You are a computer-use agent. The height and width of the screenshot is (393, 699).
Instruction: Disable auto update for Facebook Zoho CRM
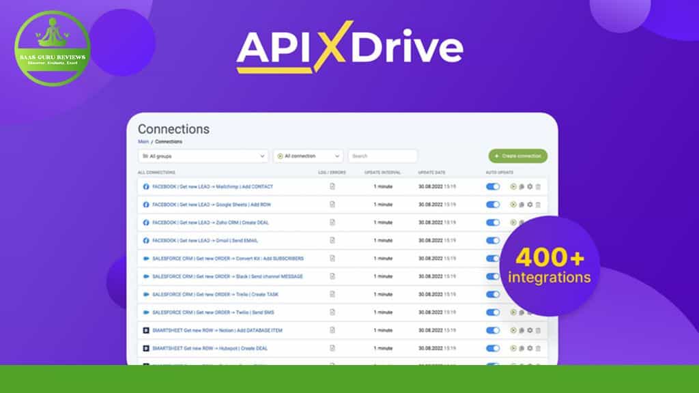pyautogui.click(x=493, y=222)
